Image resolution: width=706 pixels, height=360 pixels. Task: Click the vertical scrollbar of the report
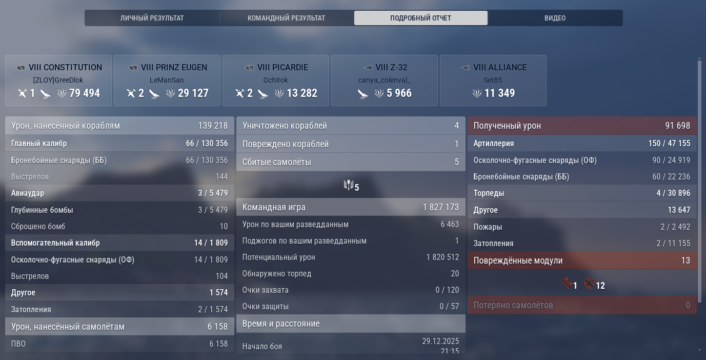pyautogui.click(x=700, y=179)
